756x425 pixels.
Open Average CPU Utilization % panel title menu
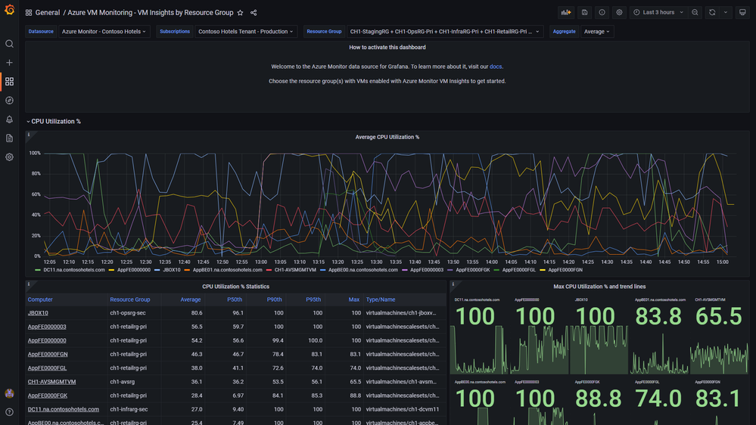[387, 137]
